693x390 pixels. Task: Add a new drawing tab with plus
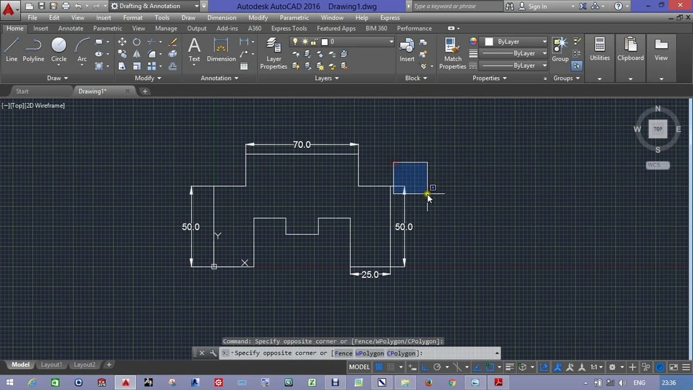point(145,91)
